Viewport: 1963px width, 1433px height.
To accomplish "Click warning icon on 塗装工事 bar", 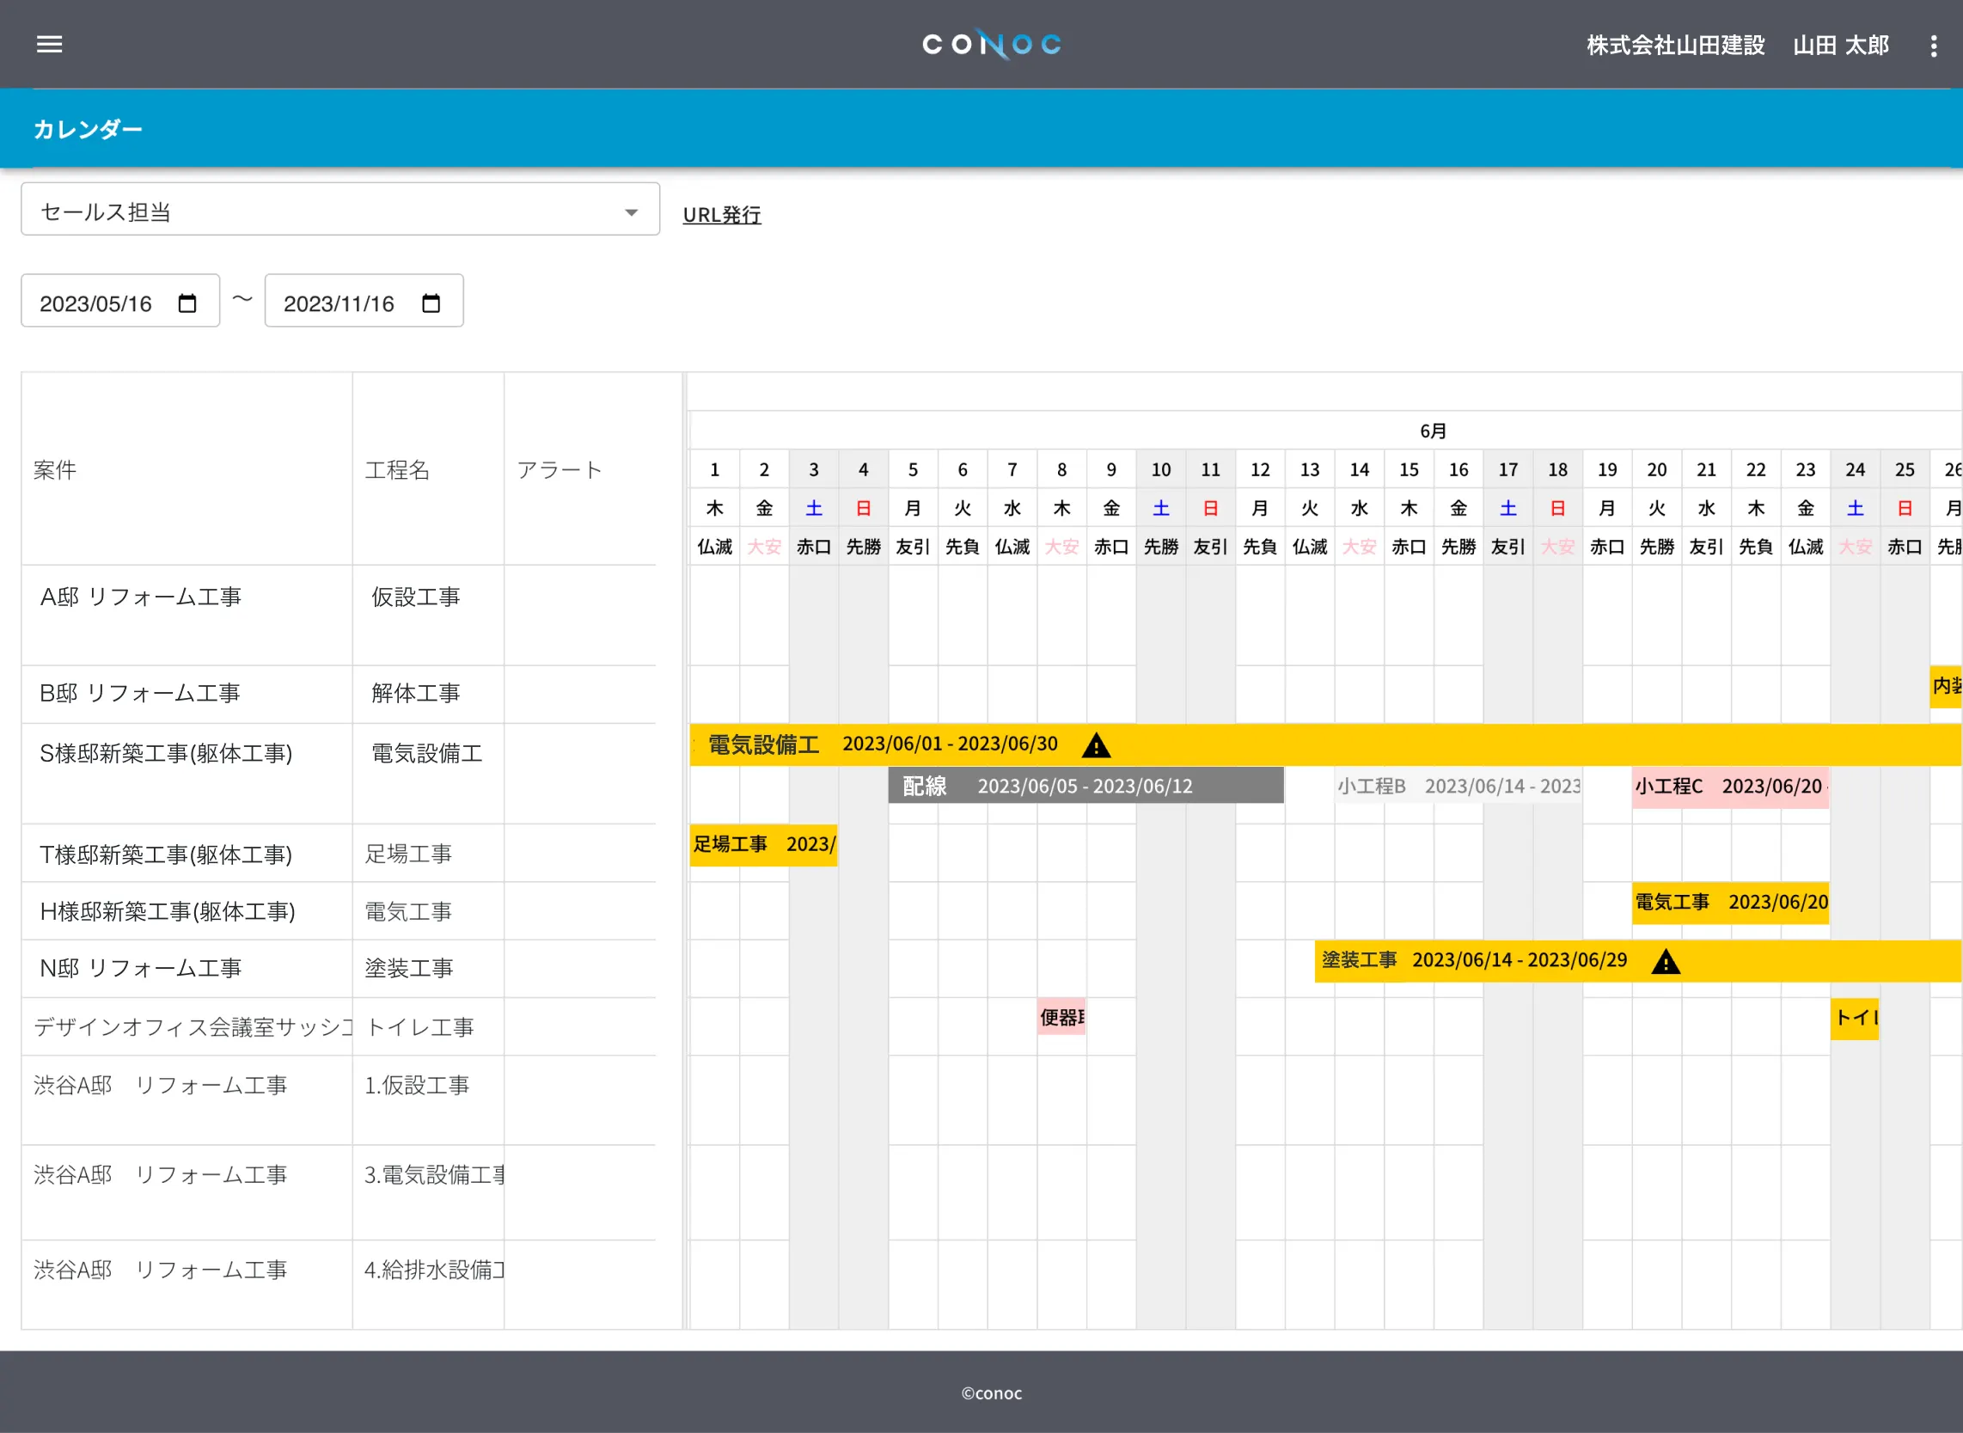I will [1666, 962].
